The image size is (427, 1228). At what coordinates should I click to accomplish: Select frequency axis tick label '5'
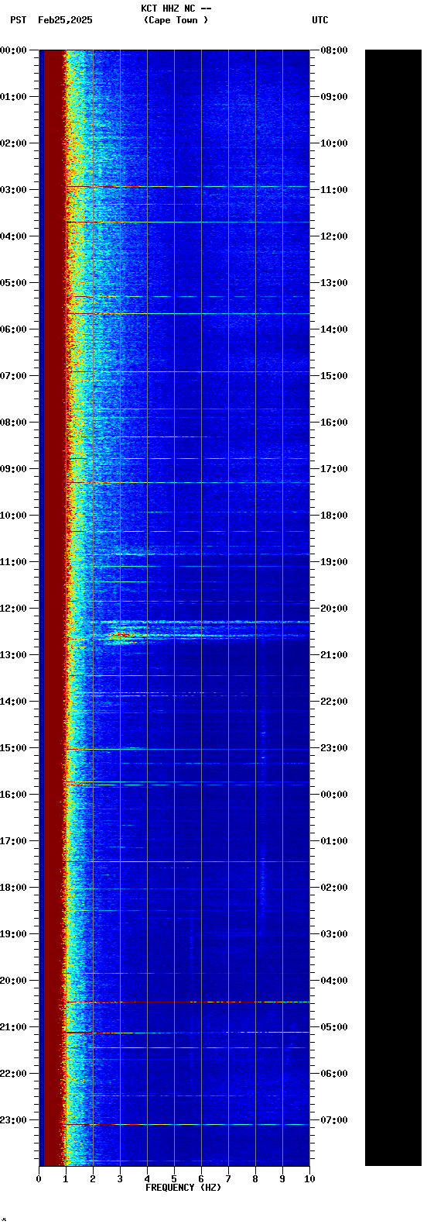(174, 1179)
